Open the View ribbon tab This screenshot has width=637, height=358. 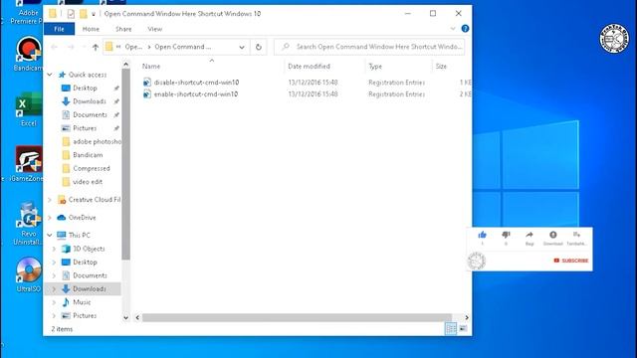pyautogui.click(x=155, y=29)
